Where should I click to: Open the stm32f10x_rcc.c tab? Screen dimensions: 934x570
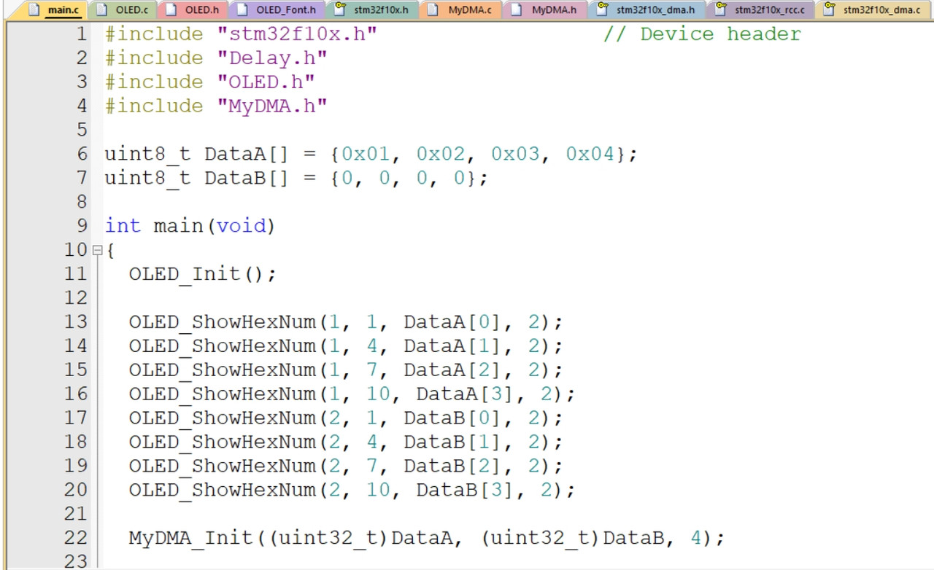[760, 10]
